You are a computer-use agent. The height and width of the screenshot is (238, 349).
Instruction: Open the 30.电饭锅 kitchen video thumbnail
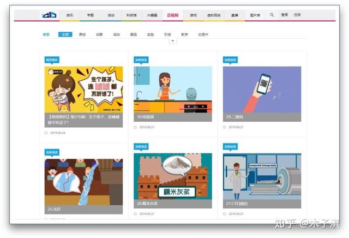click(173, 90)
